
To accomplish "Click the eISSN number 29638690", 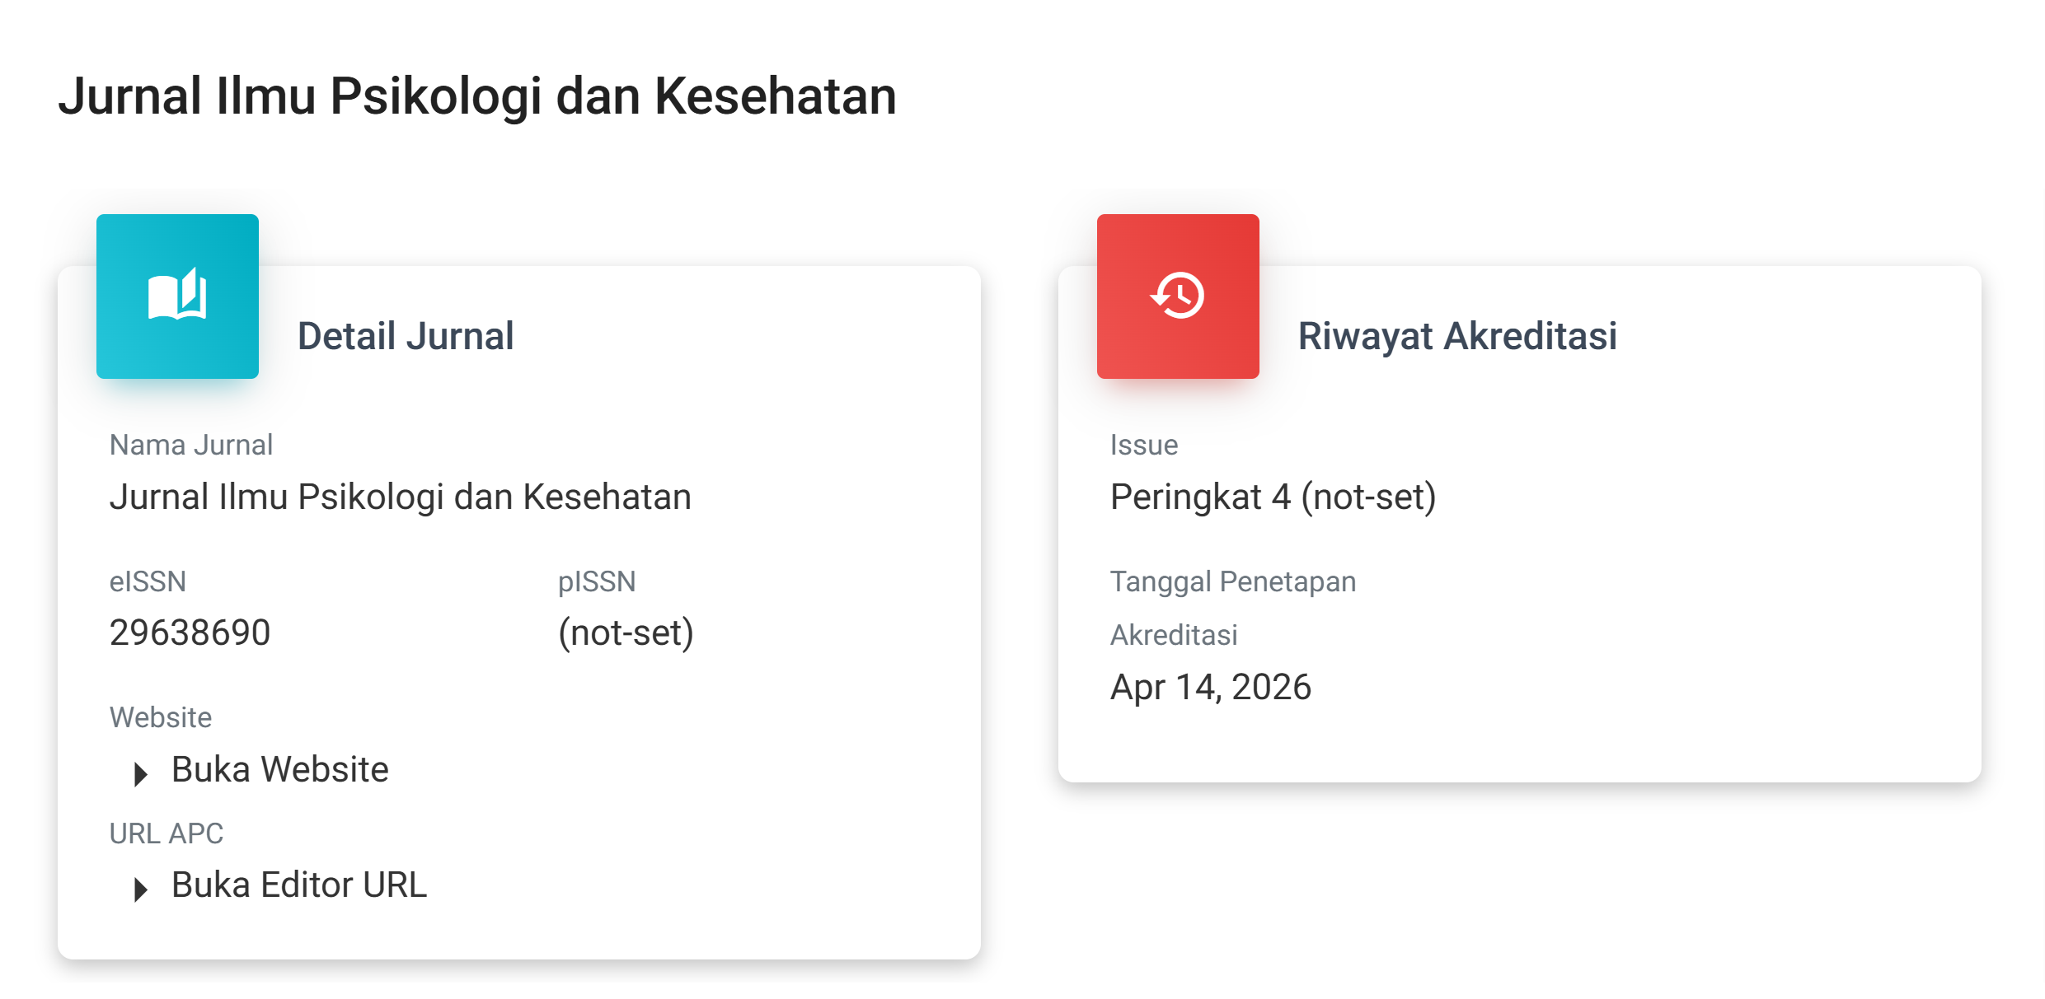I will [x=190, y=633].
